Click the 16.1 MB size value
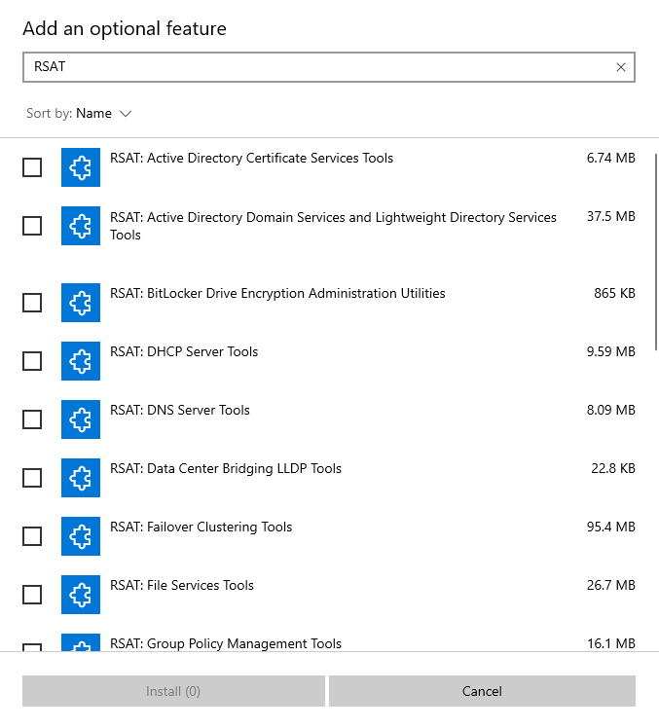659x728 pixels. pyautogui.click(x=610, y=644)
